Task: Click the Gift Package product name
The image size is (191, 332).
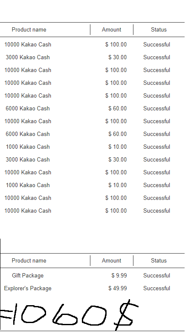Action: point(28,275)
